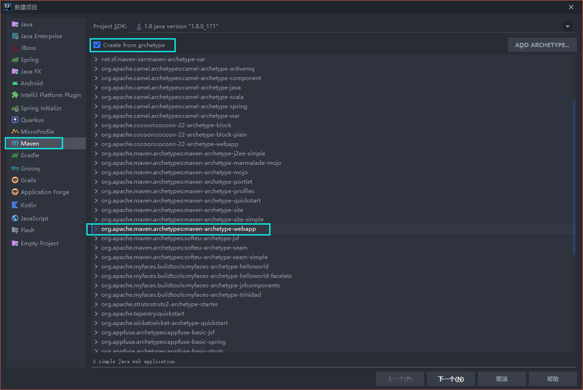Expand struts2-archetype-starter entry

96,304
